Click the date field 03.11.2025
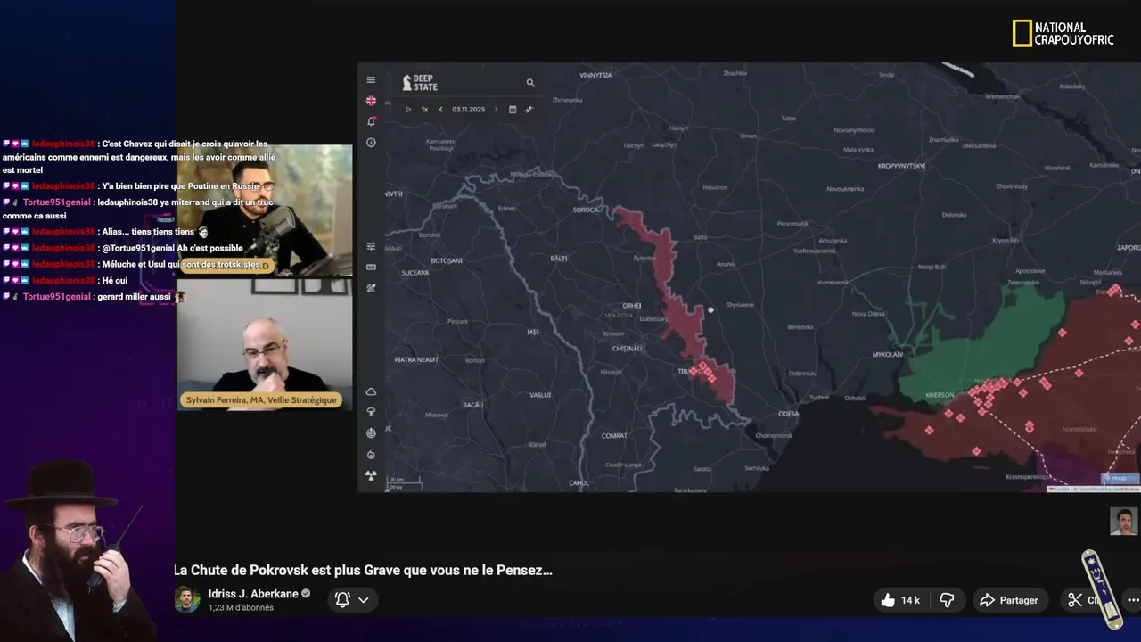Image resolution: width=1141 pixels, height=642 pixels. point(468,110)
